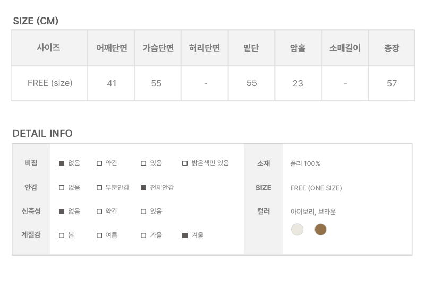This screenshot has width=425, height=281.
Task: Select the 부분안감 checkbox
Action: point(99,188)
